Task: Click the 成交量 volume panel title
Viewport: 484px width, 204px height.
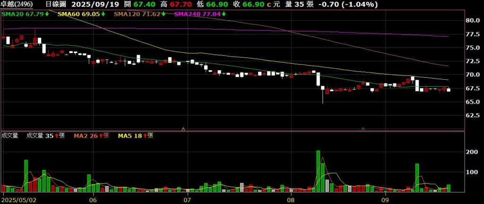Action: tap(9, 136)
